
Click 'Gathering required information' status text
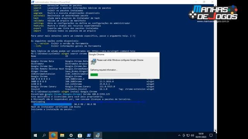(x=104, y=70)
